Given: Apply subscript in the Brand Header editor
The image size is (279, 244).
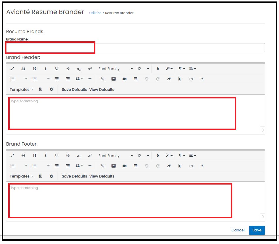Looking at the screenshot, I should [79, 69].
